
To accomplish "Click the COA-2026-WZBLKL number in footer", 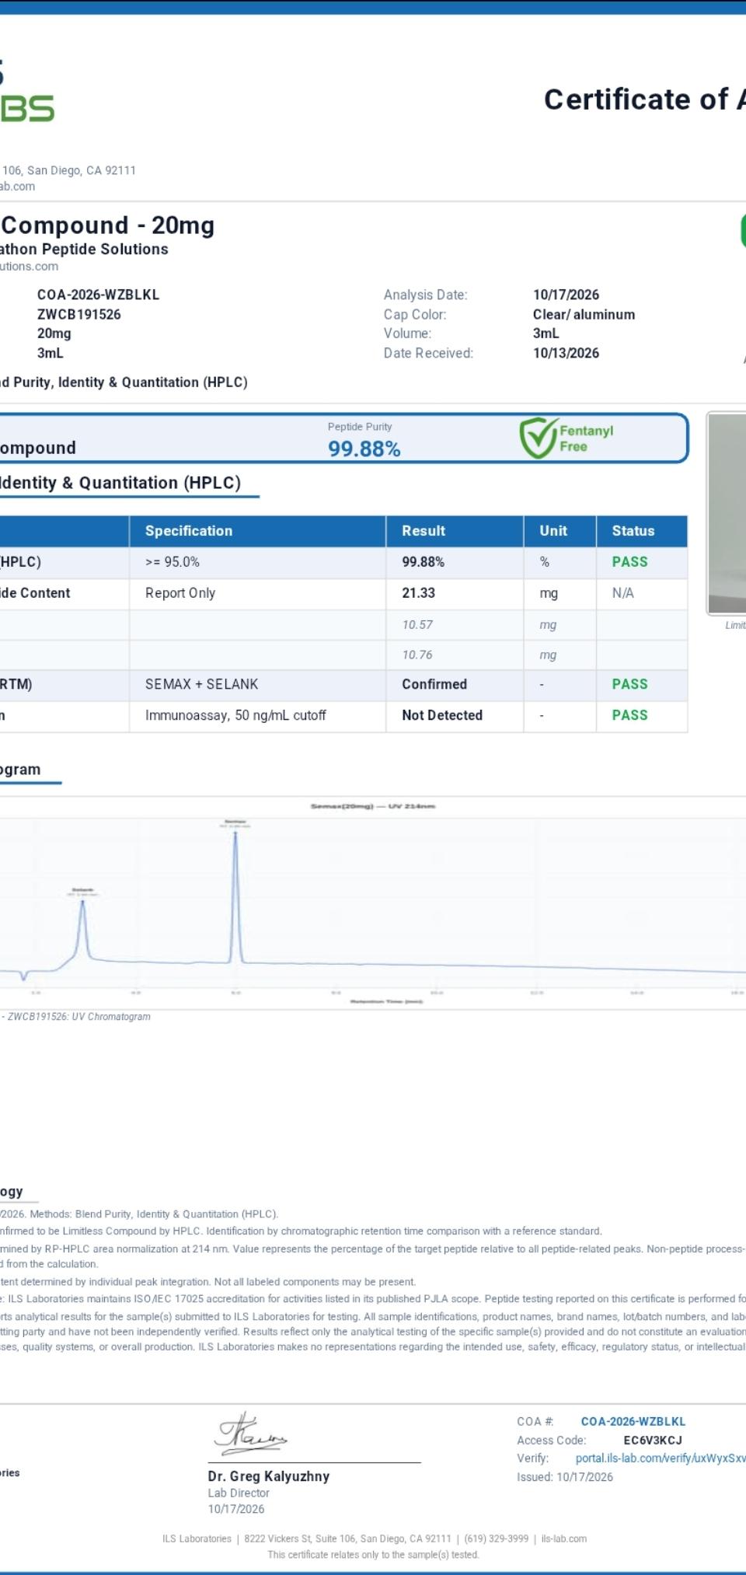I will click(633, 1421).
